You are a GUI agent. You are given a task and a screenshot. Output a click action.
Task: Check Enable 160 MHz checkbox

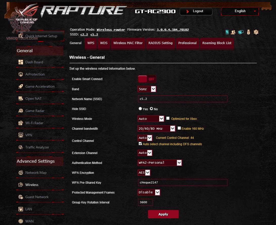coord(179,128)
